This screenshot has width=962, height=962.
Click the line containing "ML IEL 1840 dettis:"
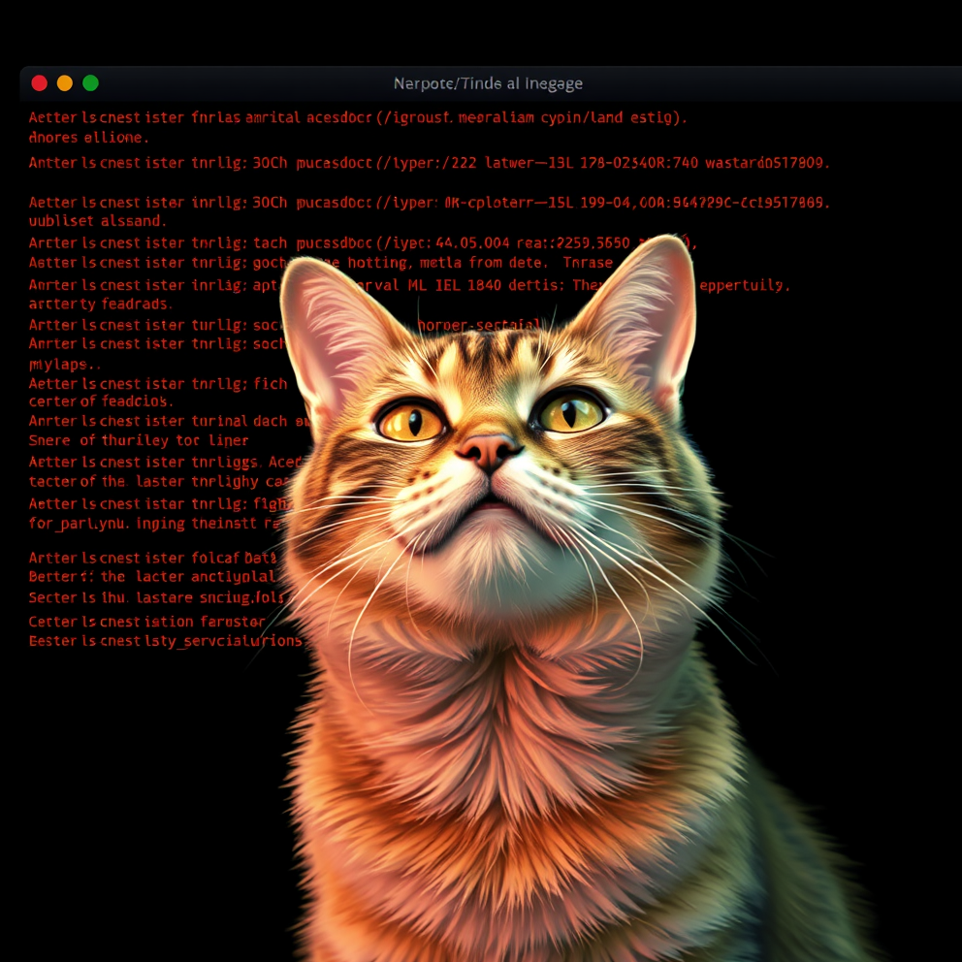pos(409,285)
